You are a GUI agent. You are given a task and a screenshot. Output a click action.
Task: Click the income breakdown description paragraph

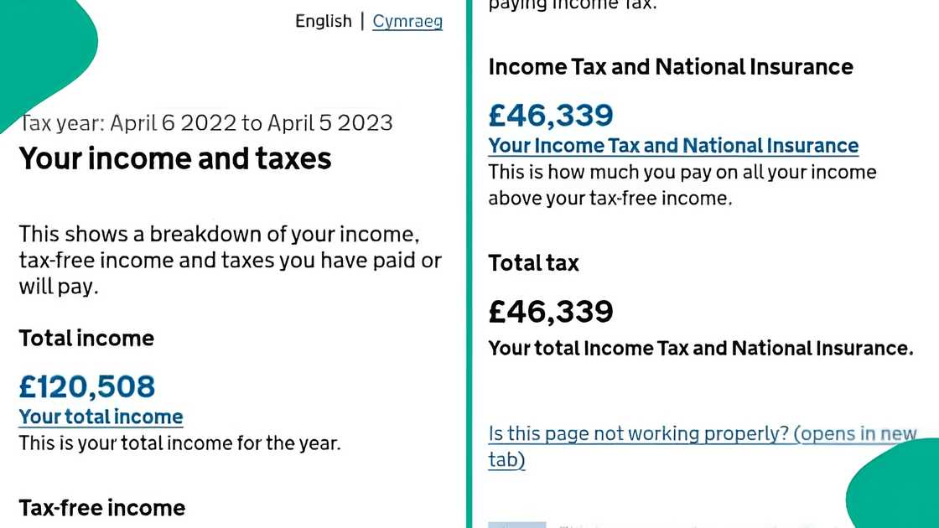pos(230,260)
